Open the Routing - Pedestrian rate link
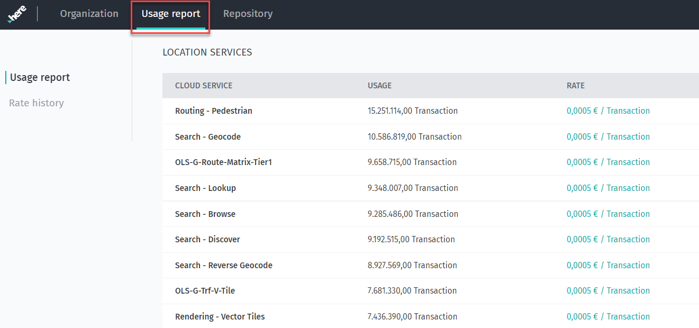699x328 pixels. point(608,111)
